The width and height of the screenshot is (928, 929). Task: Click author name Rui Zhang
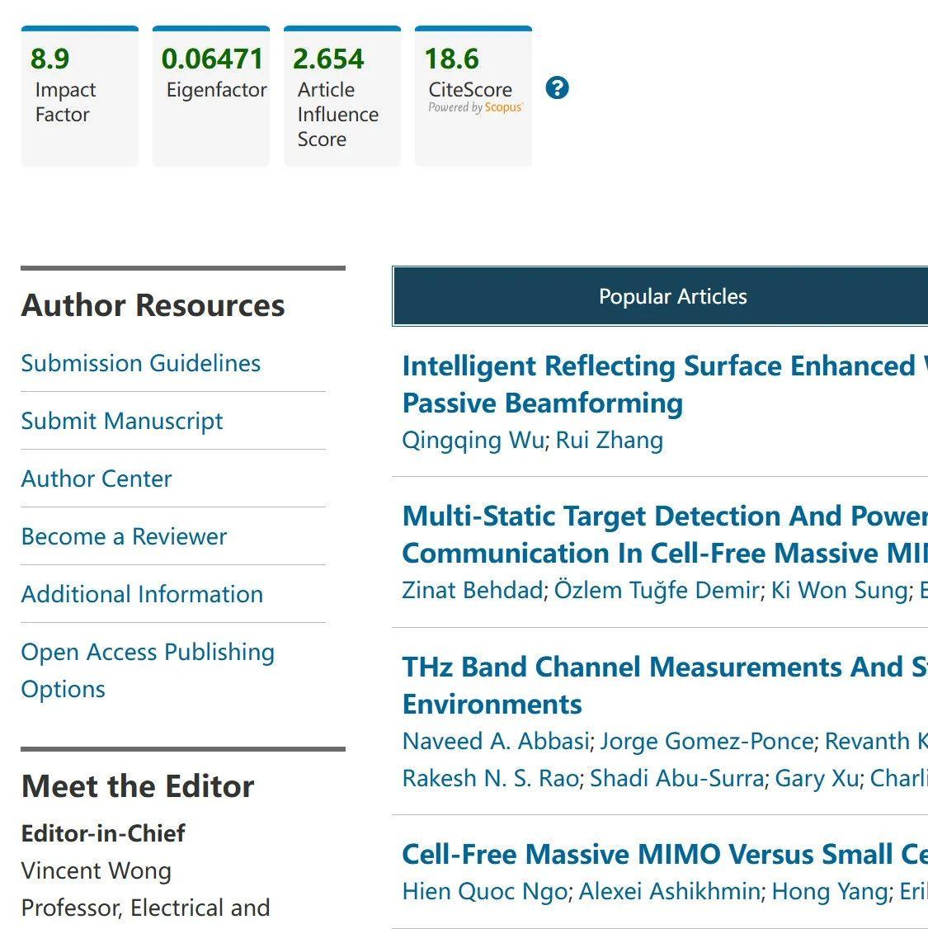(x=610, y=440)
